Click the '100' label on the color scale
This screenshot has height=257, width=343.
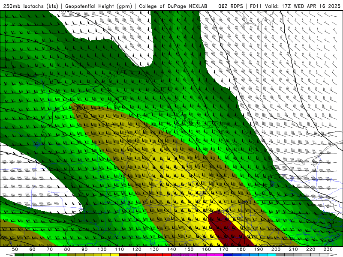(x=102, y=249)
